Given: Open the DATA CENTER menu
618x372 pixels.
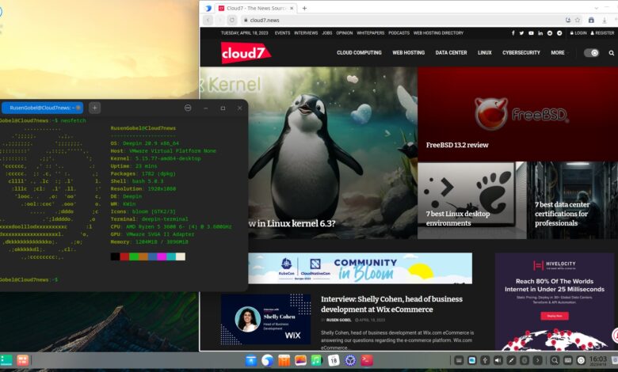Looking at the screenshot, I should pyautogui.click(x=451, y=53).
